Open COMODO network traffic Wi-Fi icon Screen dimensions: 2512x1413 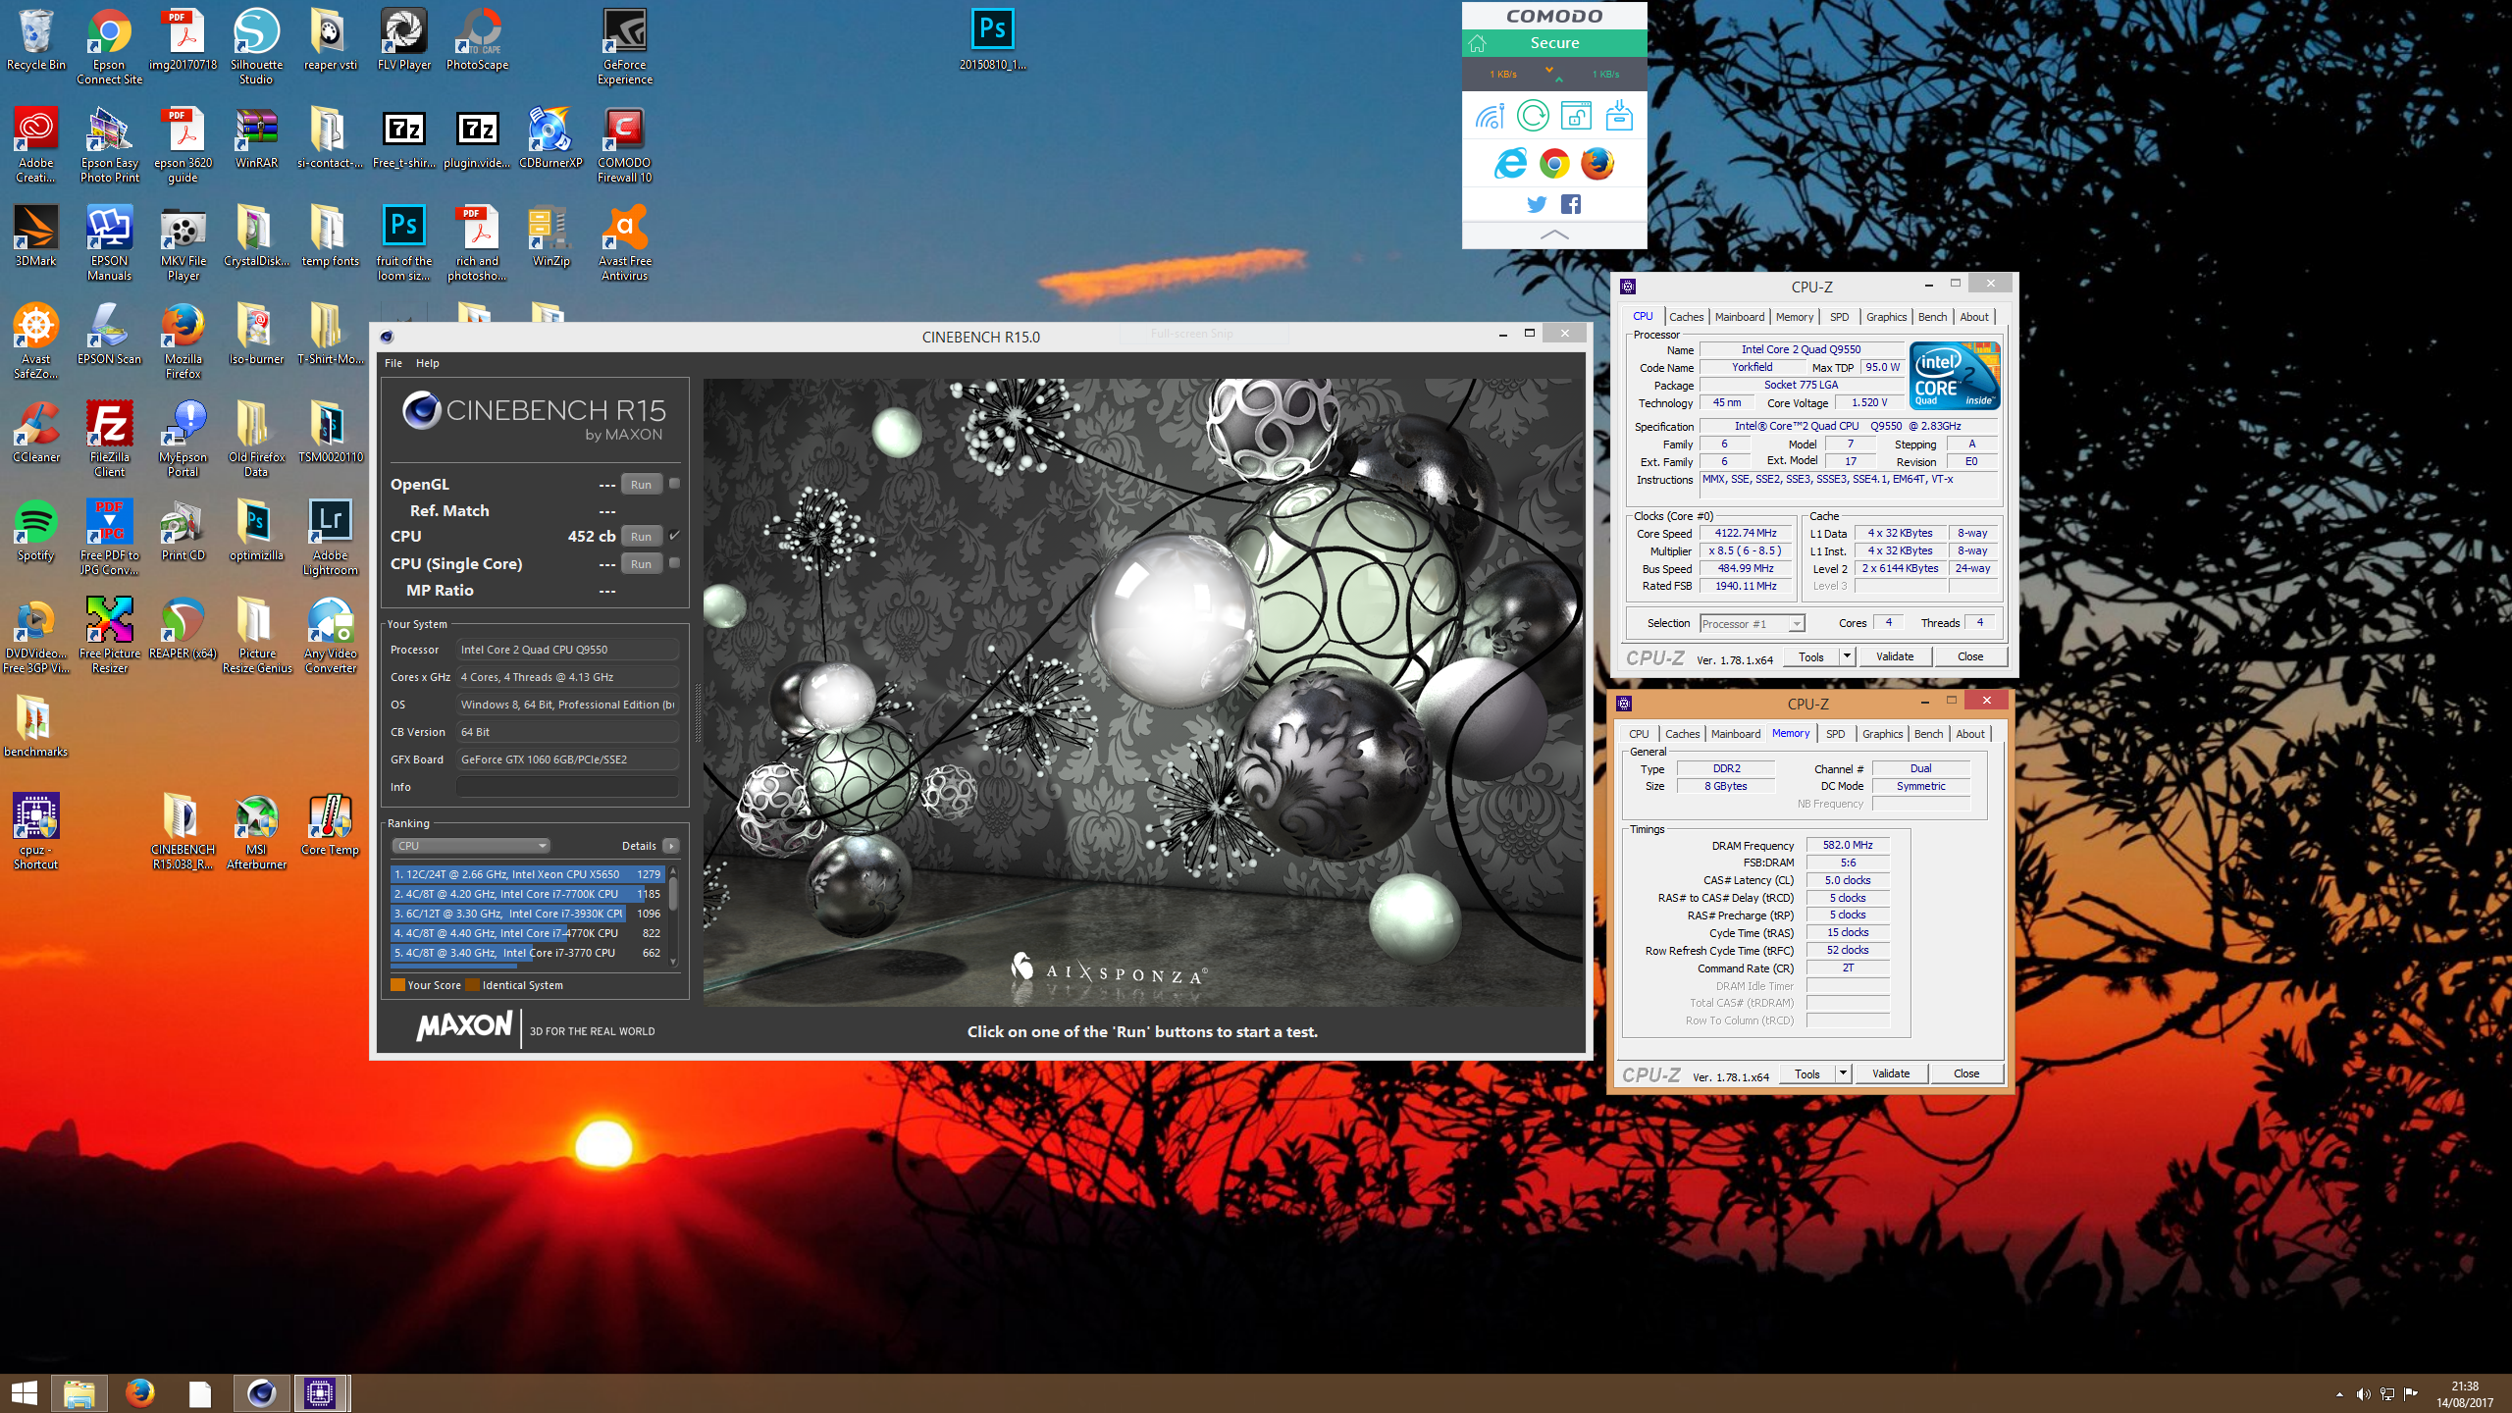(1490, 117)
